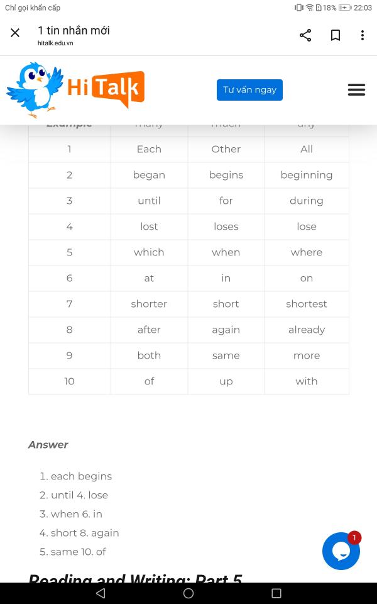
Task: Open the chat bubble with notification badge
Action: pos(341,551)
